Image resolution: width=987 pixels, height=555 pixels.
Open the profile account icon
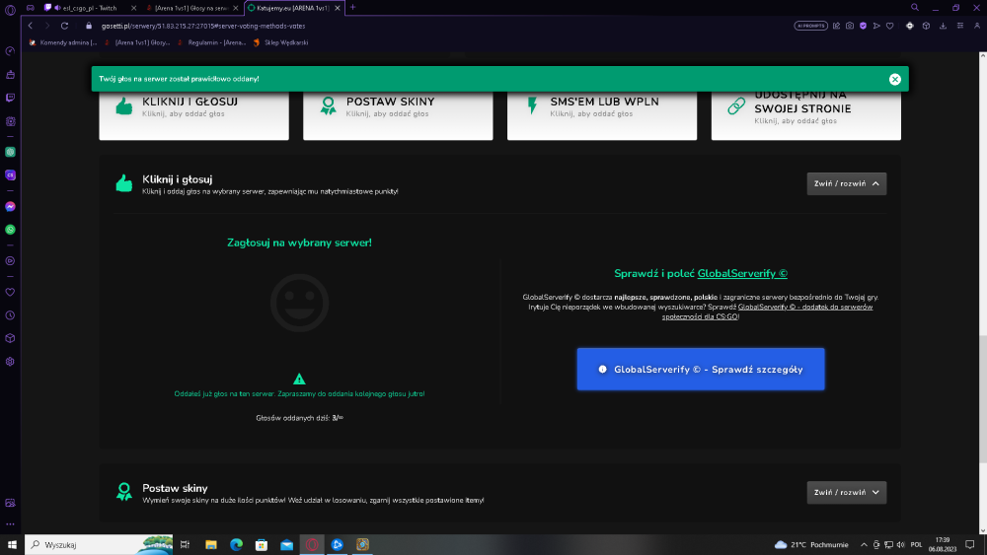pos(977,26)
